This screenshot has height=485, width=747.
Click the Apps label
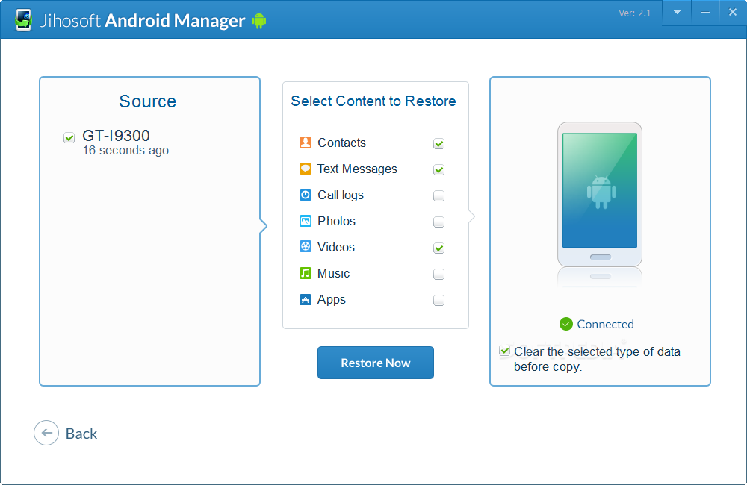[x=332, y=300]
